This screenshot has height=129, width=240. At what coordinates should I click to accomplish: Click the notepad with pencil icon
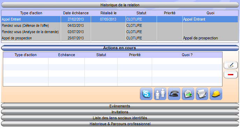(202, 94)
